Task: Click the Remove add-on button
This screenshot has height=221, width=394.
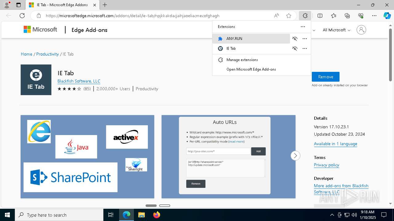Action: pos(326,77)
